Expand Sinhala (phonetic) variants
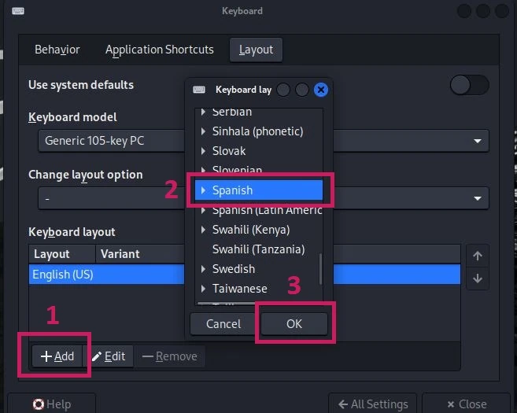Image resolution: width=517 pixels, height=413 pixels. pyautogui.click(x=204, y=131)
